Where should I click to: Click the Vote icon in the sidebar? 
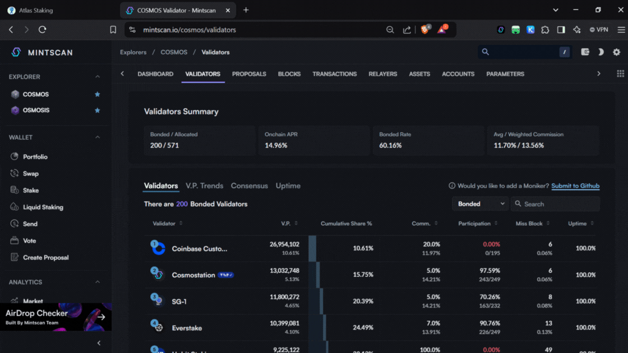(15, 241)
